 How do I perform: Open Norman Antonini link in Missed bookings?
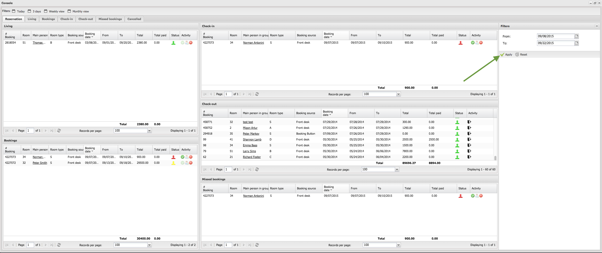(x=253, y=196)
